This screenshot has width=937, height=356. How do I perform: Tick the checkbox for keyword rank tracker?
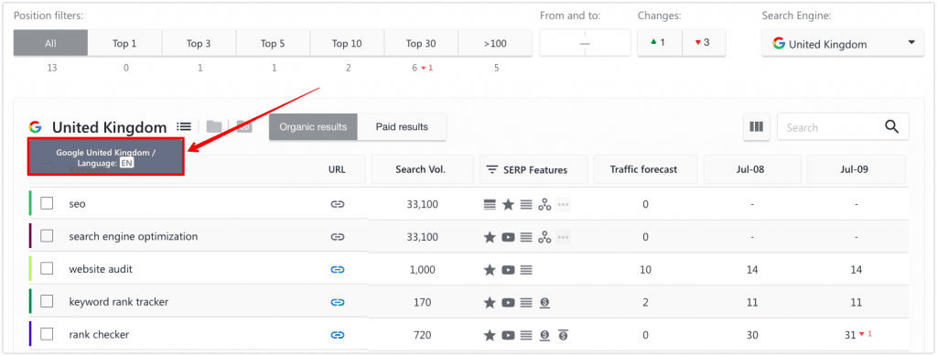pos(47,302)
